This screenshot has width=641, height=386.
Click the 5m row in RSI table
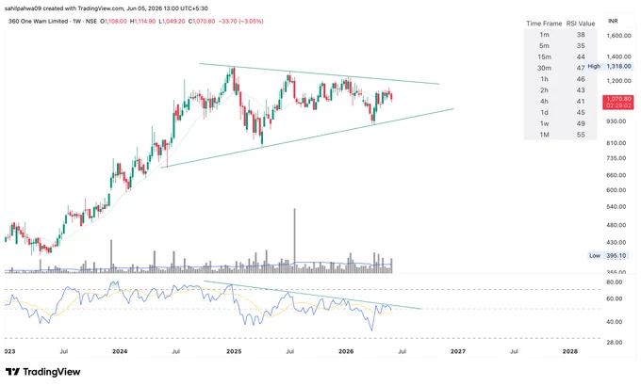(x=561, y=46)
